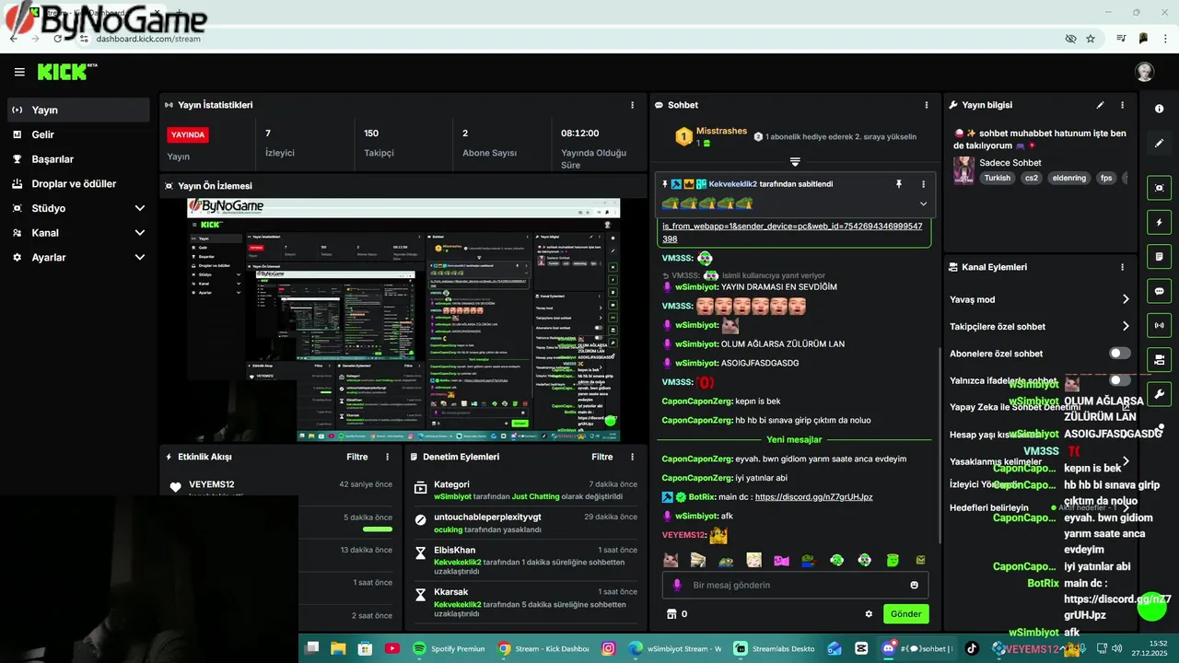Toggle the stream preview widget icon in right rail
The image size is (1179, 663).
point(1159,188)
